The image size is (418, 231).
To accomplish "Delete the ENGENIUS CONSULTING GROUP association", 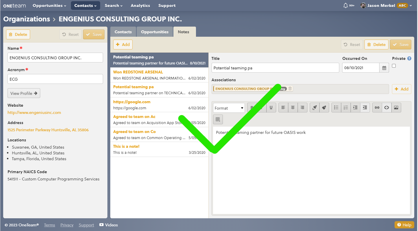I will point(290,88).
